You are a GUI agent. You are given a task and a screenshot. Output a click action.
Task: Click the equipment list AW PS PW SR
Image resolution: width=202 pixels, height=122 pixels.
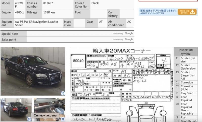point(37,23)
